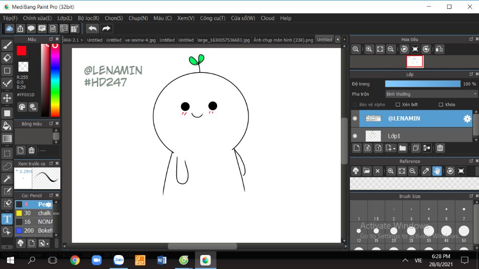Open the color palette wheel icon
The height and width of the screenshot is (269, 479).
(x=22, y=107)
